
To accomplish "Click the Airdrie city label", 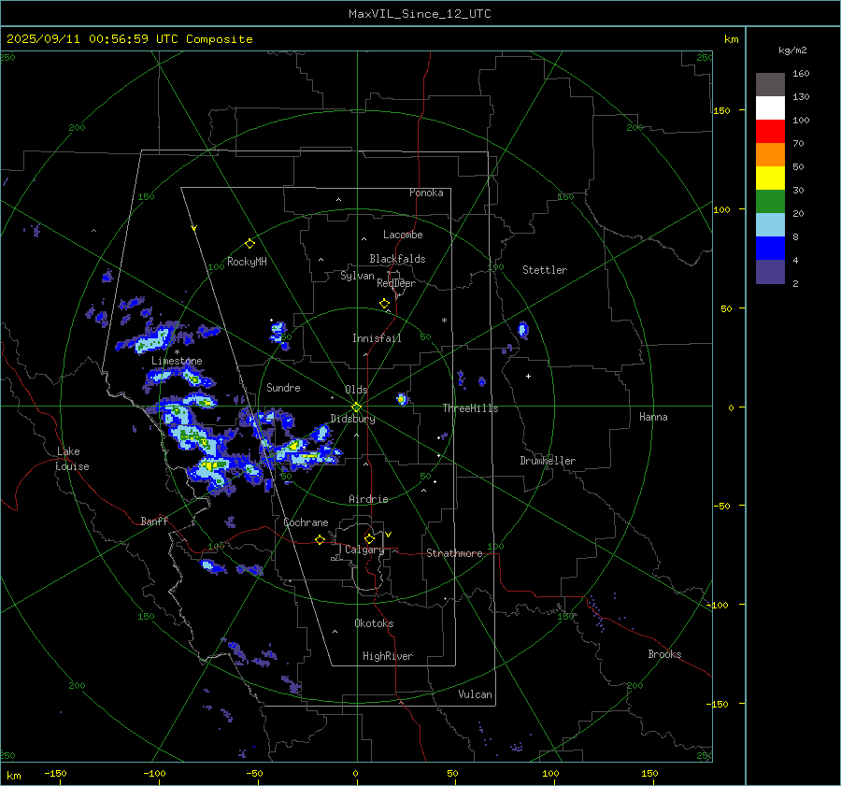I will (x=368, y=499).
